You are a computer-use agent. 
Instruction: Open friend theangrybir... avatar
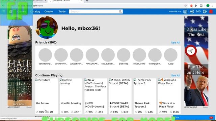point(155,55)
